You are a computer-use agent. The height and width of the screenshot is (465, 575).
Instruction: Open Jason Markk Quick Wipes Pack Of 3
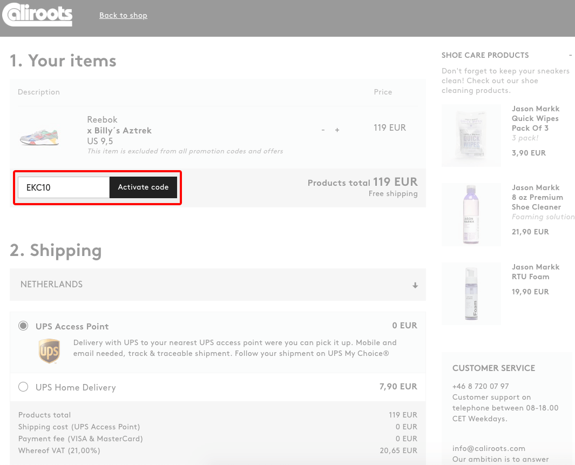pos(536,118)
